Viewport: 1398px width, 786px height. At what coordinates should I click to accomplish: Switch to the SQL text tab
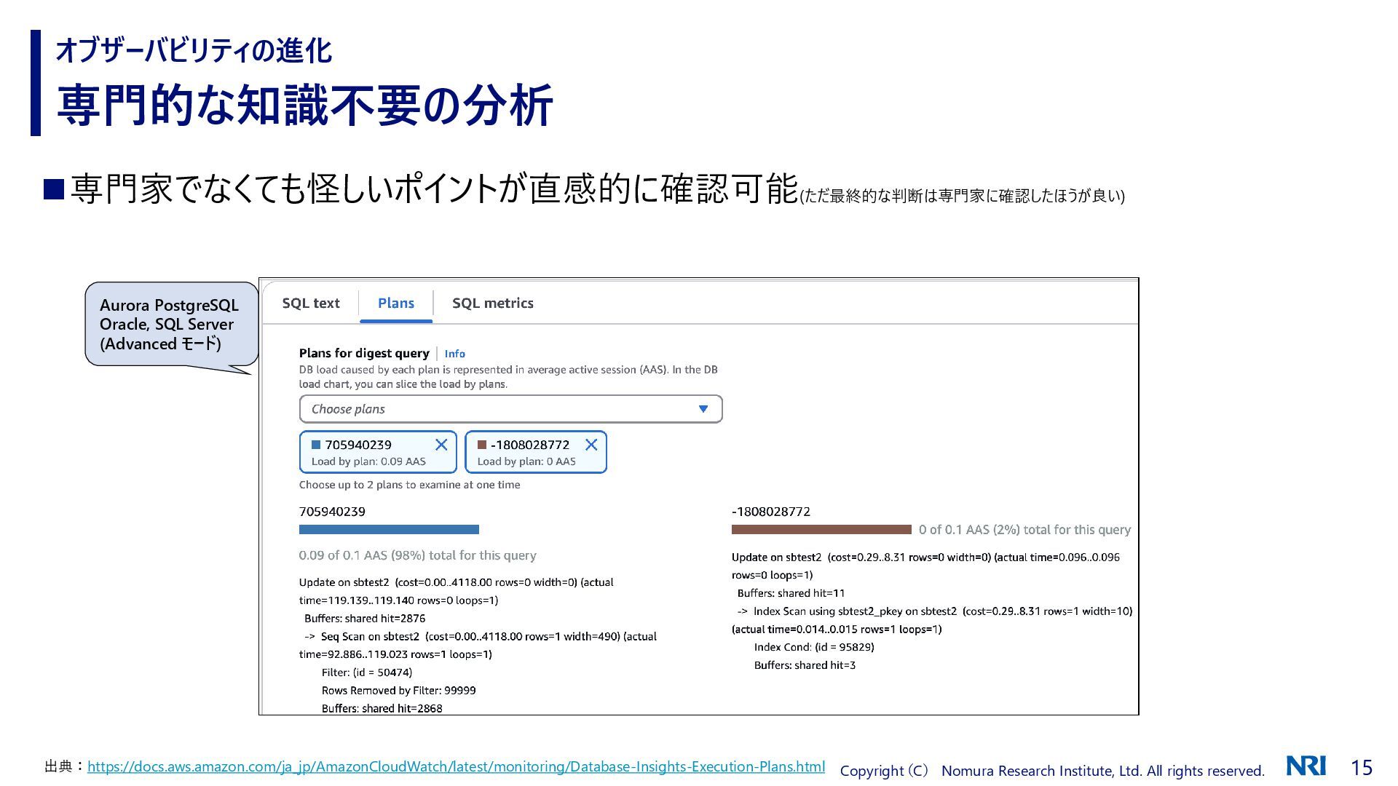pos(311,303)
